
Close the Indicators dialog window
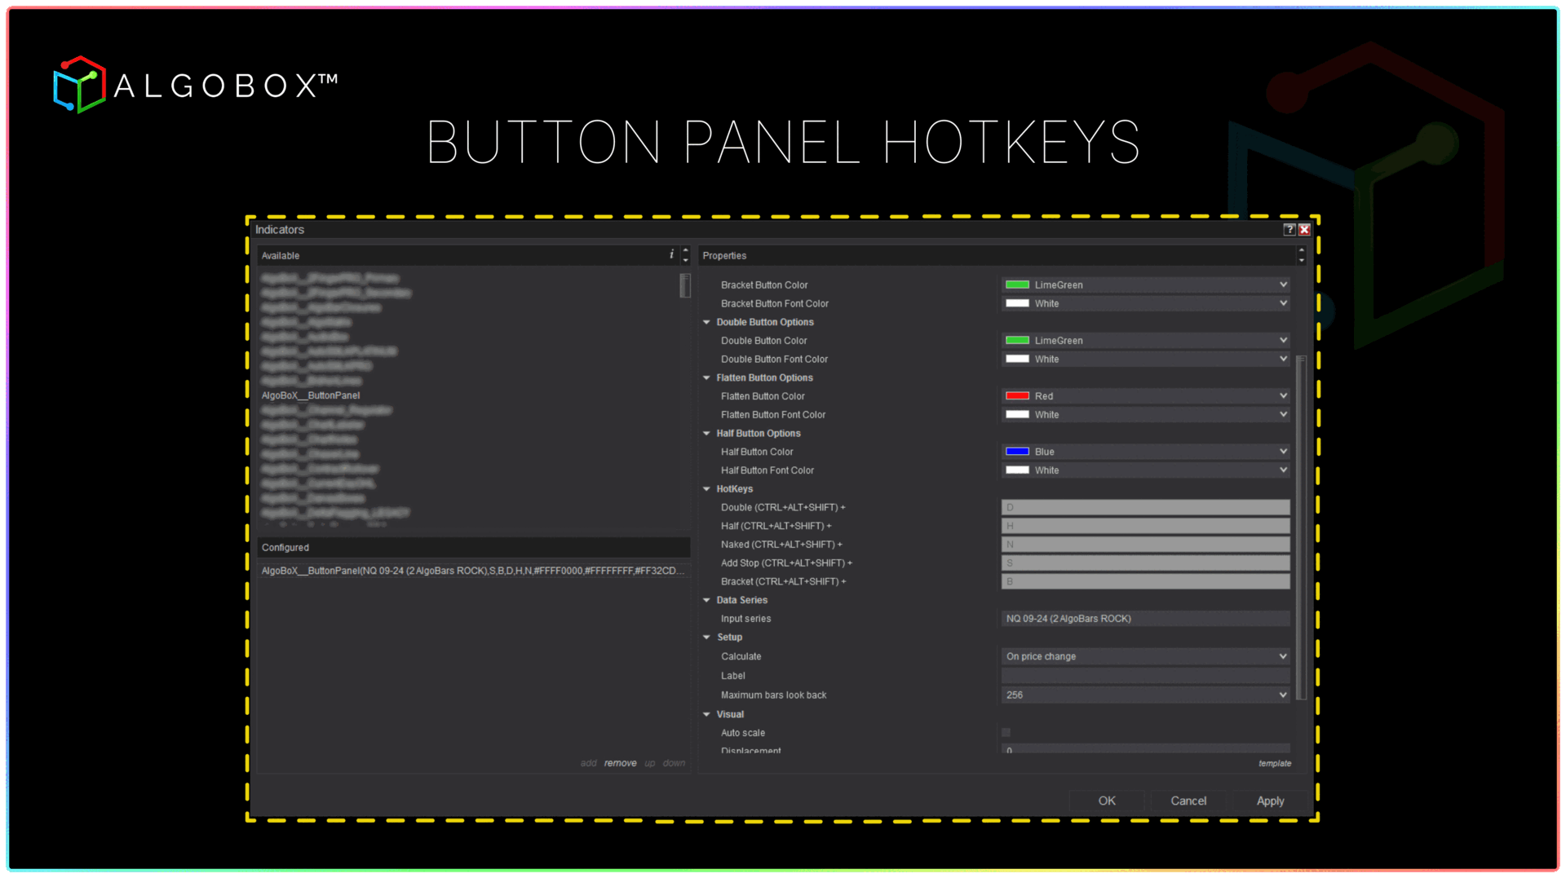(x=1304, y=230)
